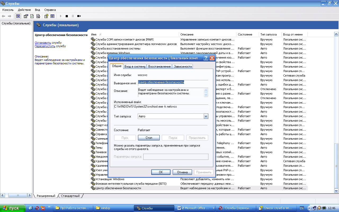Click the gear icon beside Установщик Windows

click(93, 179)
